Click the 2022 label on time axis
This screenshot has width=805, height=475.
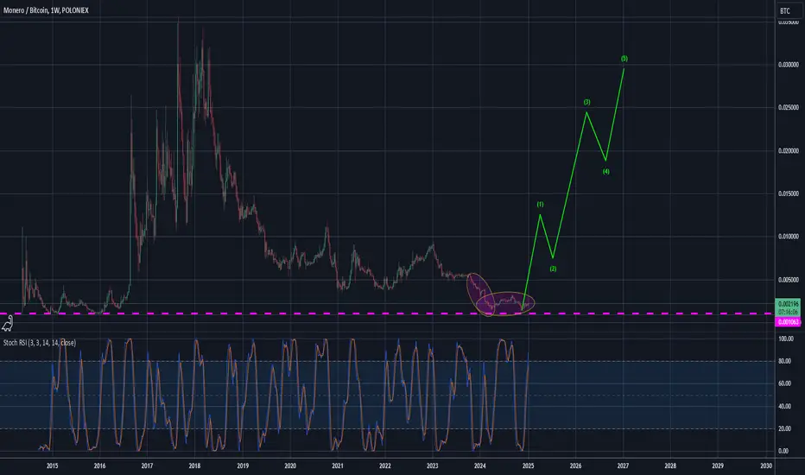pyautogui.click(x=385, y=465)
